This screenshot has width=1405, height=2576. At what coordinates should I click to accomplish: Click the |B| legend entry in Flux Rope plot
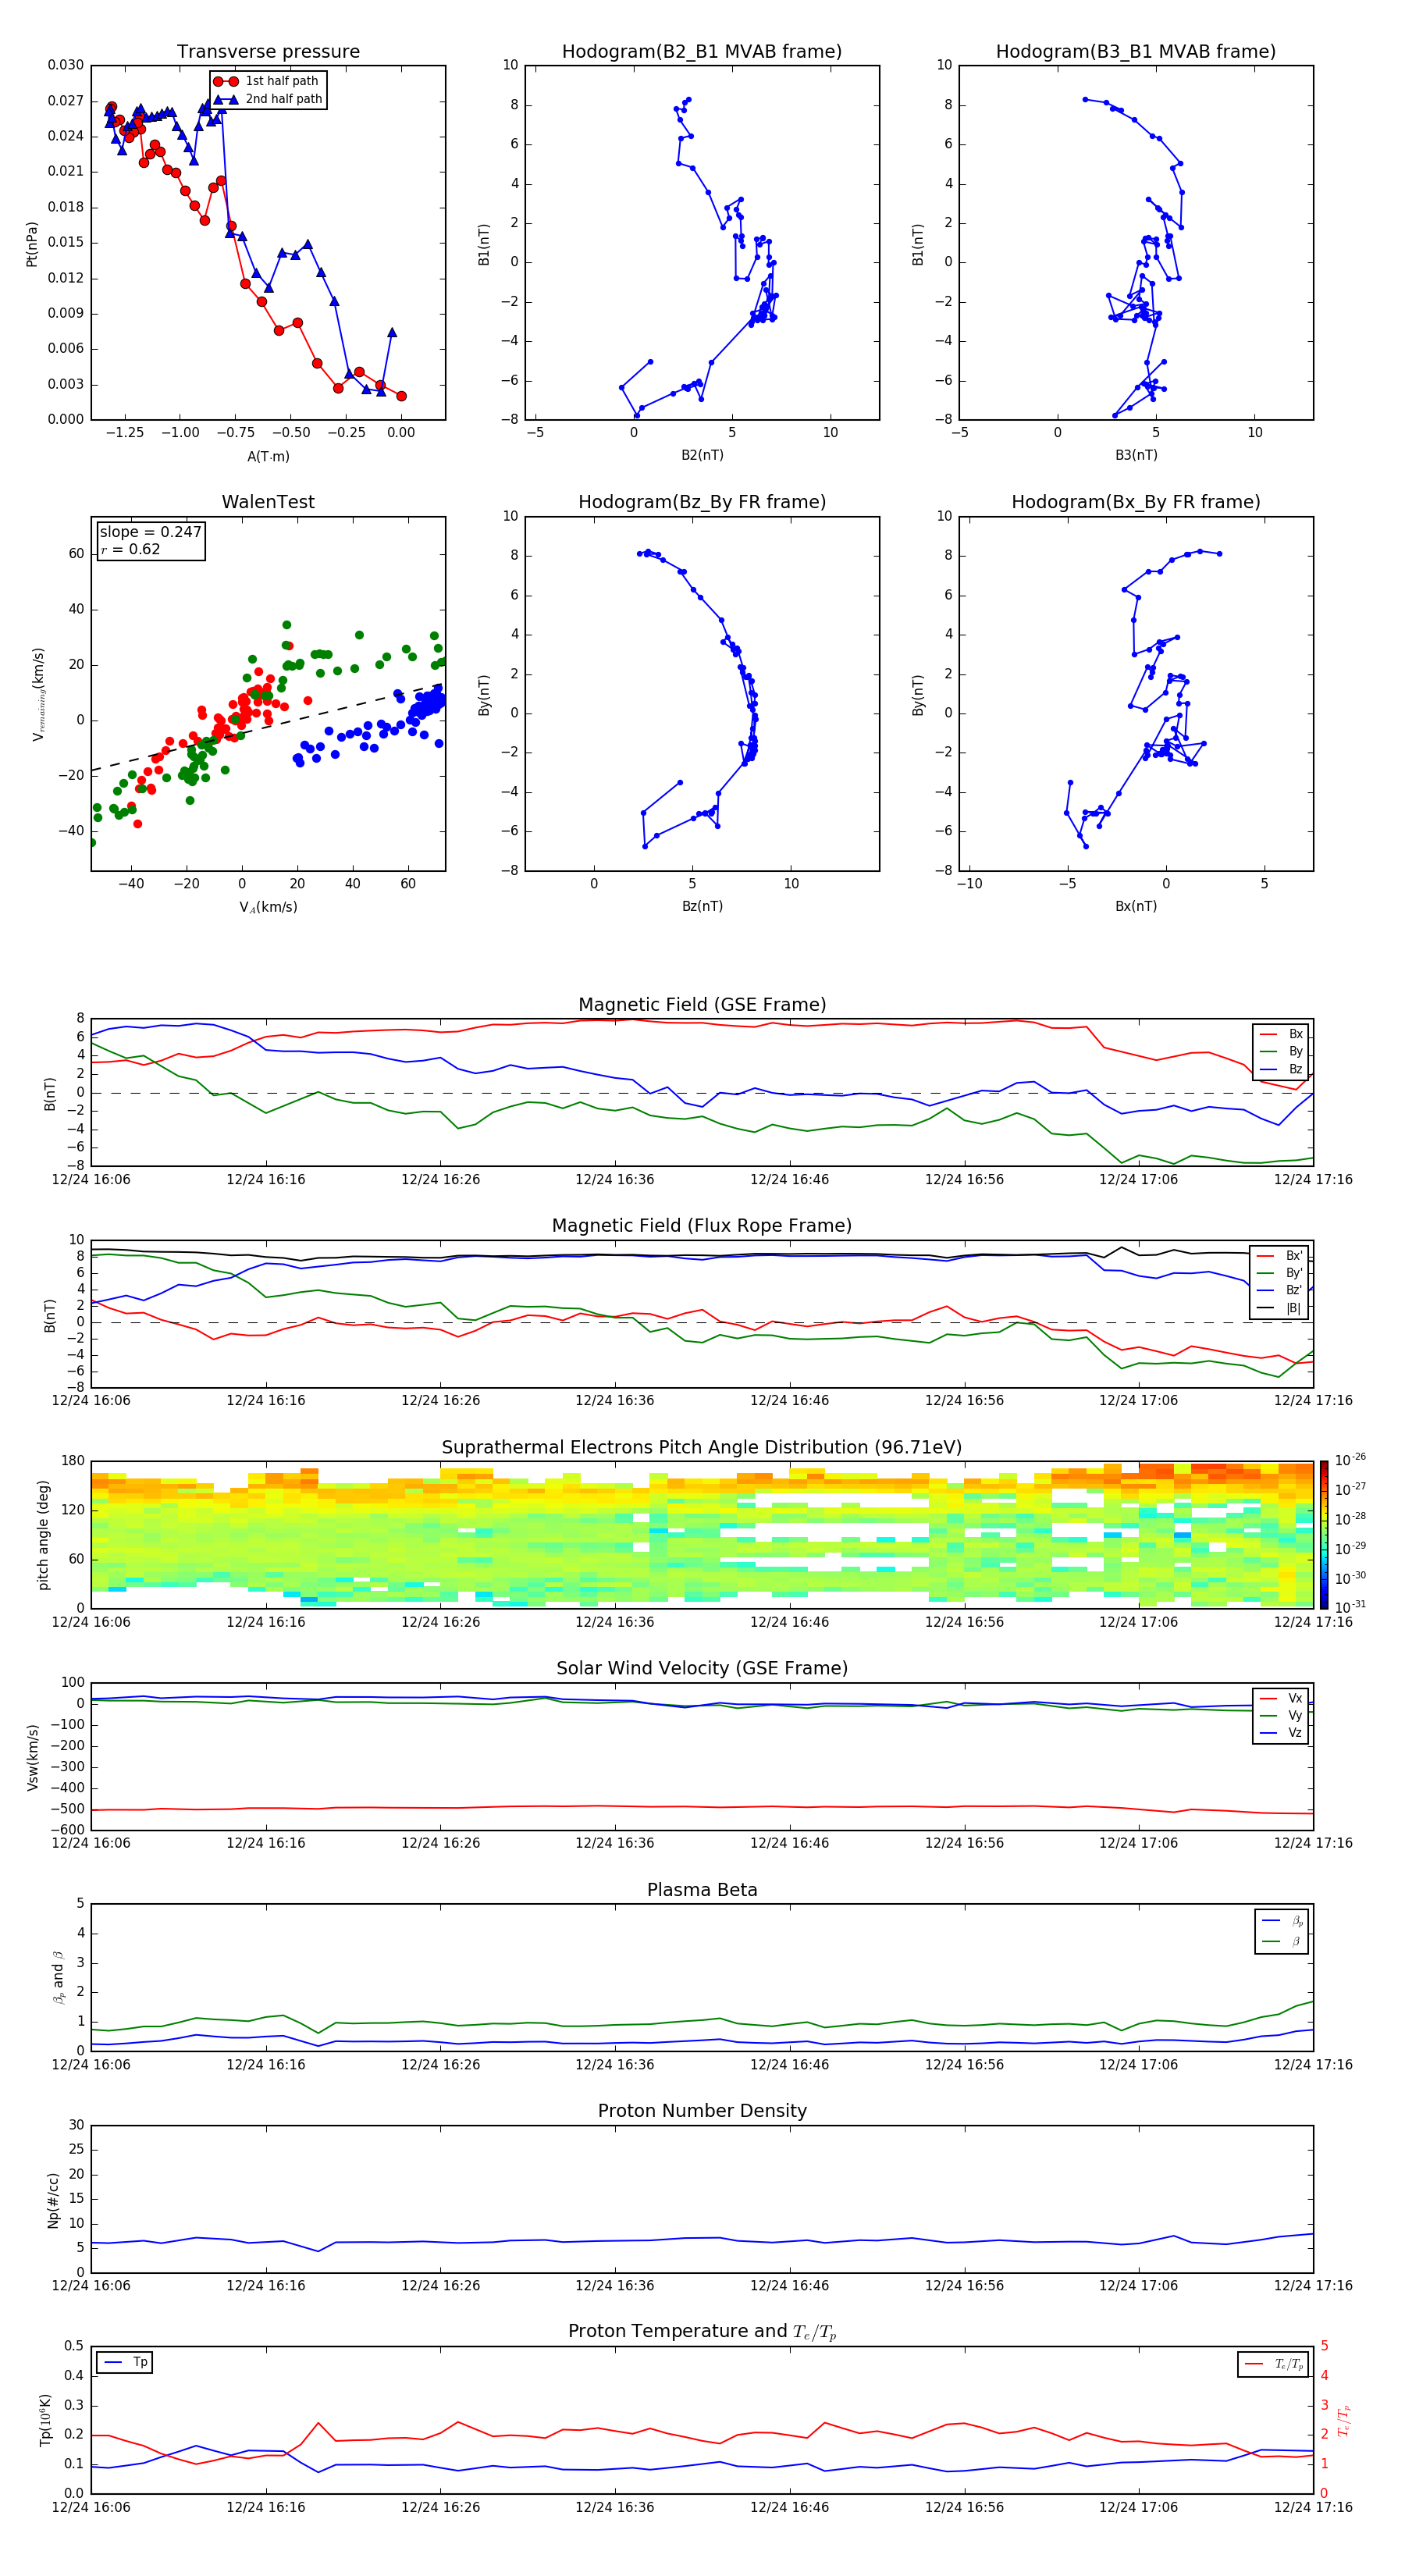tap(1280, 1308)
